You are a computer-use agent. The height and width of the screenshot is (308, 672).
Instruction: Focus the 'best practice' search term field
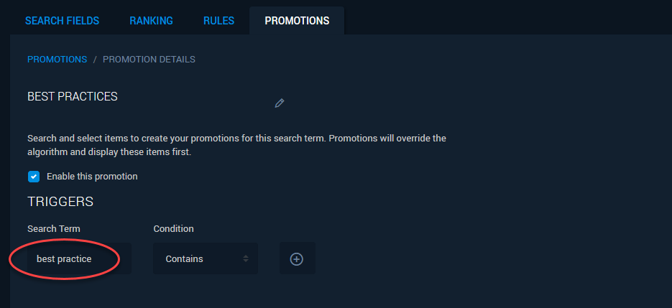pos(79,258)
